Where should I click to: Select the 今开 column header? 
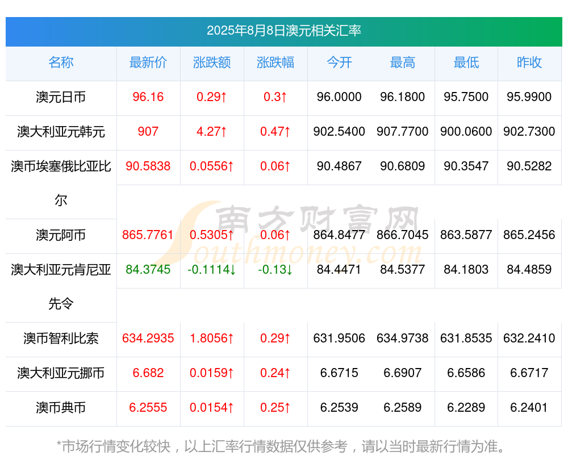339,62
